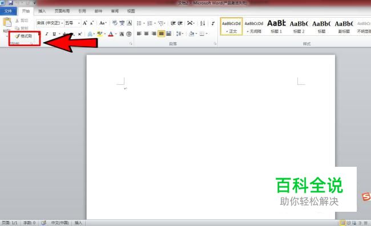Click the Text Effects glowing A icon
The height and width of the screenshot is (226, 371).
click(90, 34)
